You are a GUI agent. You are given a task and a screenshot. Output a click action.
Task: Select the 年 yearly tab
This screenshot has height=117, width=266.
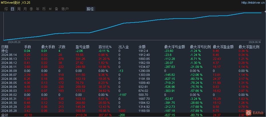pos(37,9)
